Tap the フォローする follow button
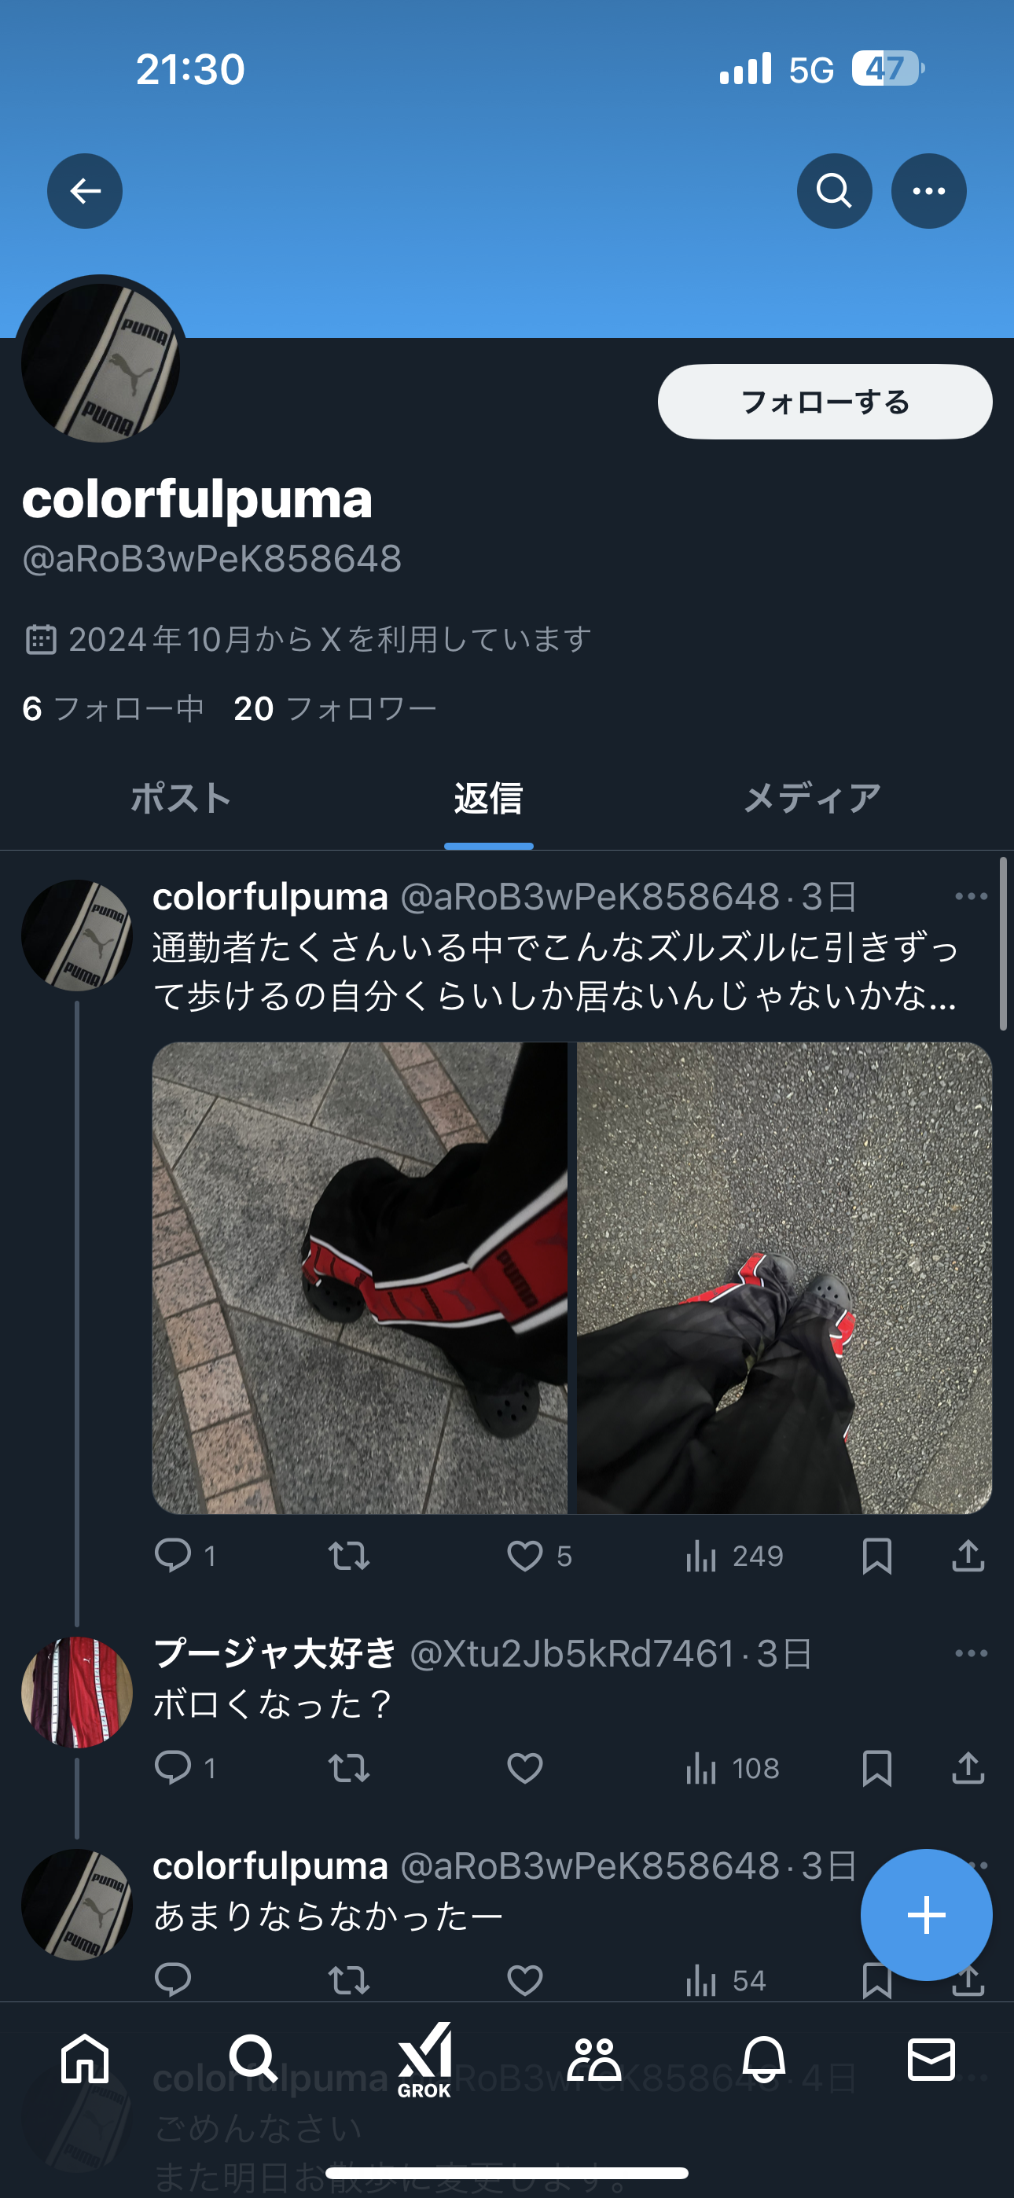Screen dimensions: 1014x2198 coord(825,402)
